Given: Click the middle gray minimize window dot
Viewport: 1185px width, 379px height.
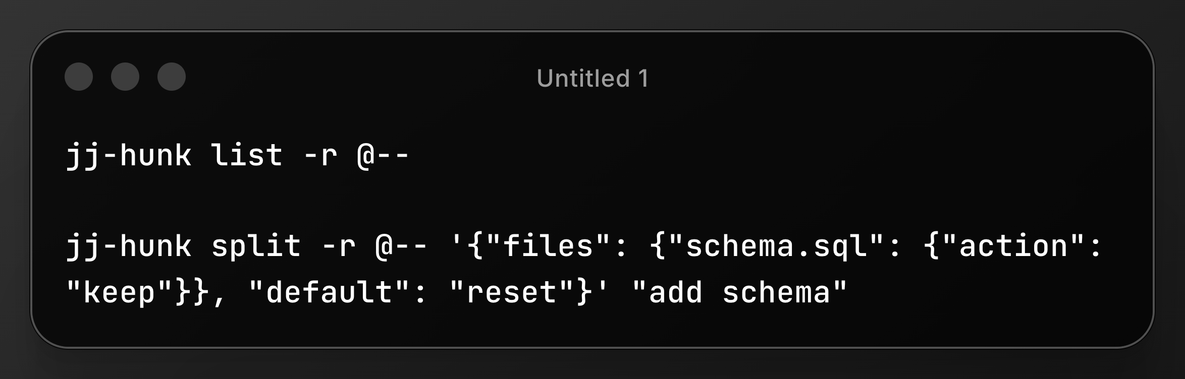Looking at the screenshot, I should pos(125,77).
